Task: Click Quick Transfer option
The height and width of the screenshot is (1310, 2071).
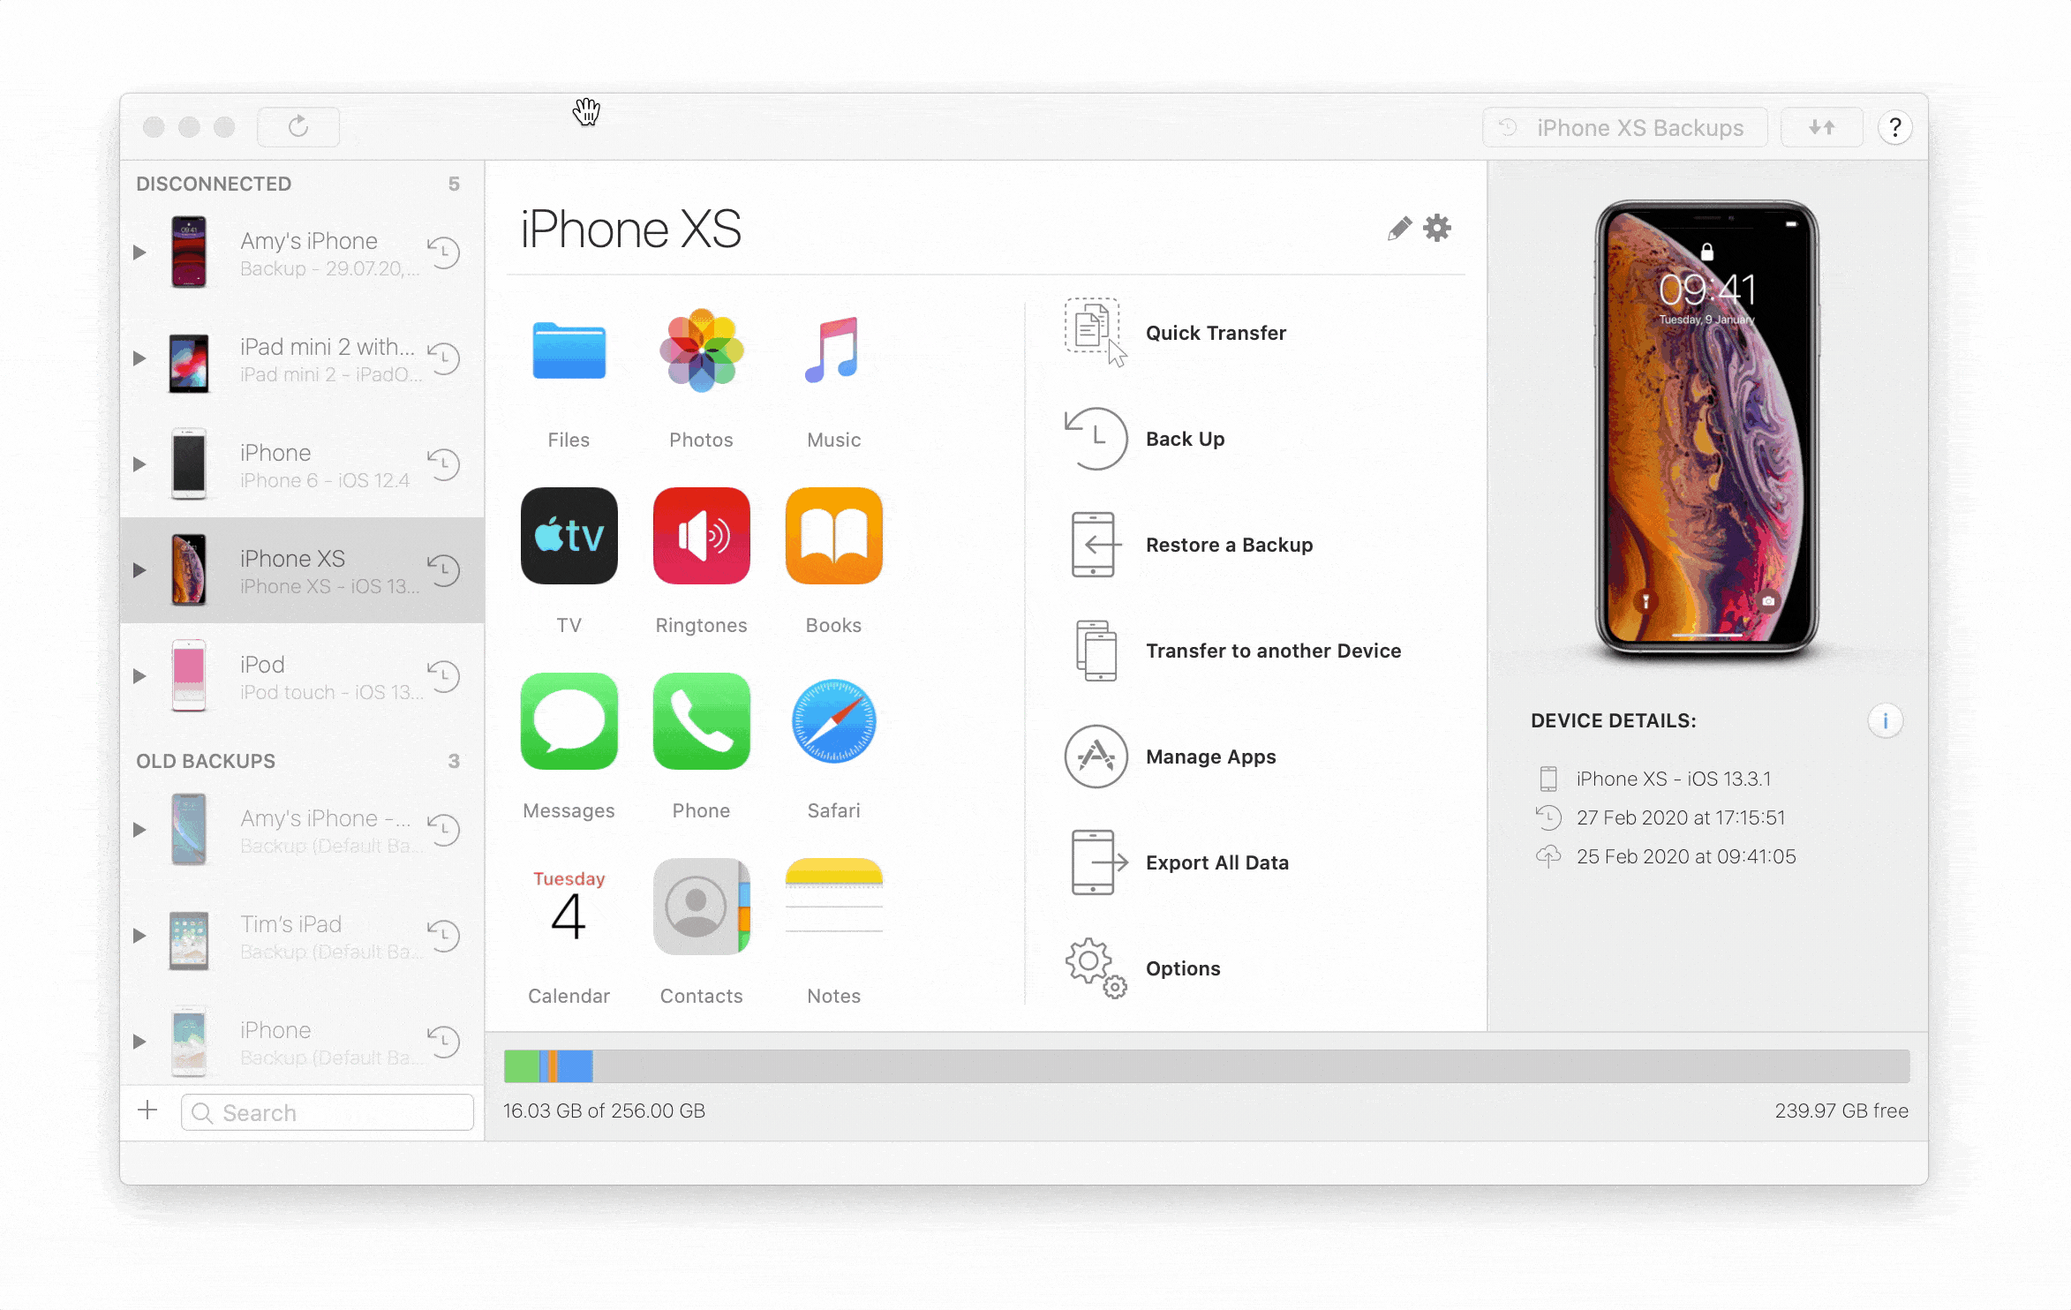Action: (x=1215, y=332)
